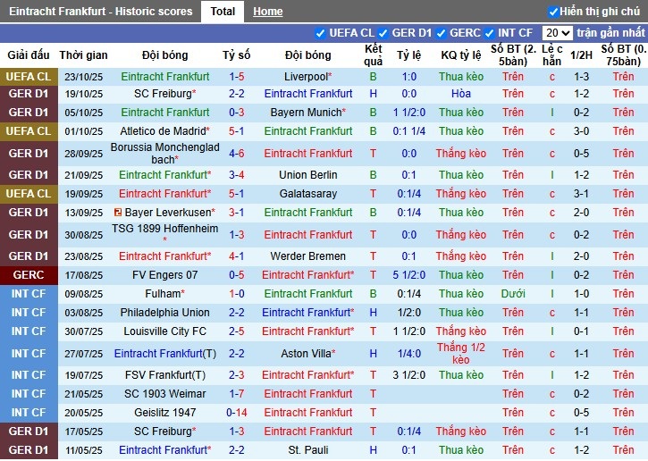Open the Atletico de Madrid team link
The image size is (648, 461).
click(x=163, y=130)
